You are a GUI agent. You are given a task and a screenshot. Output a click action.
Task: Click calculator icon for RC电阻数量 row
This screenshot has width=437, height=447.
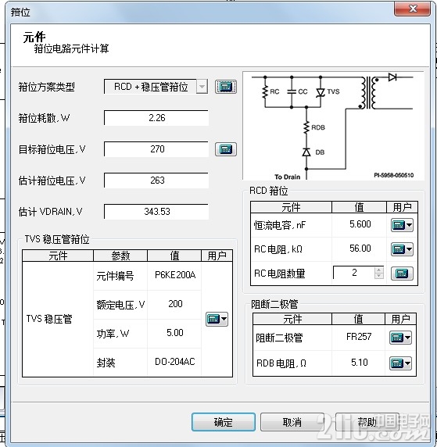(x=402, y=274)
